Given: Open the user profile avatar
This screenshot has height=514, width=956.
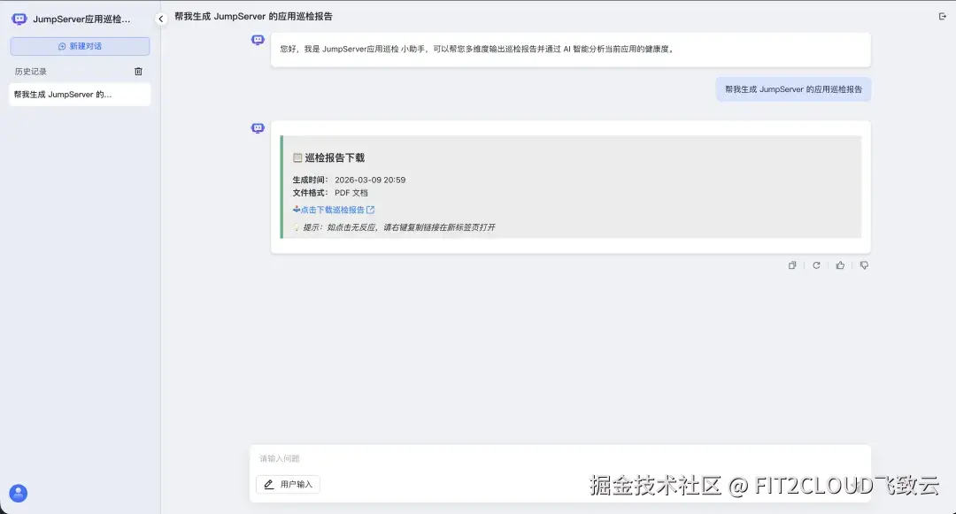Looking at the screenshot, I should pyautogui.click(x=19, y=493).
